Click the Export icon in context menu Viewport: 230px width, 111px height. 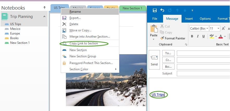tap(64, 18)
